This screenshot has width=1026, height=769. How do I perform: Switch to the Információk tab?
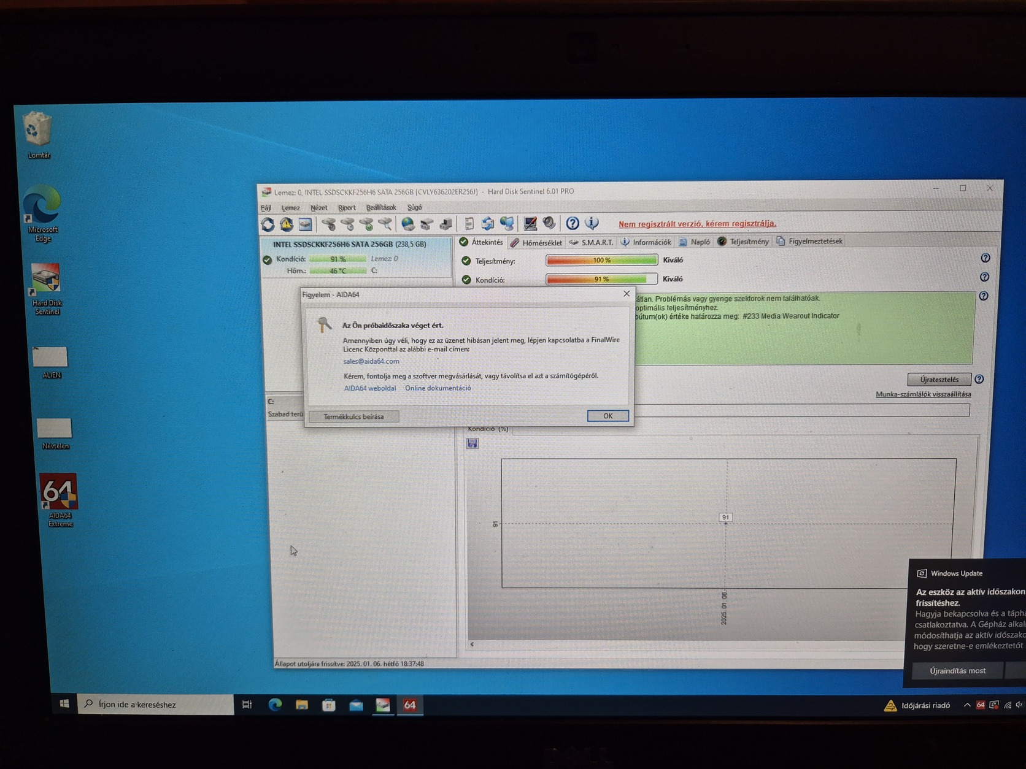(x=646, y=242)
